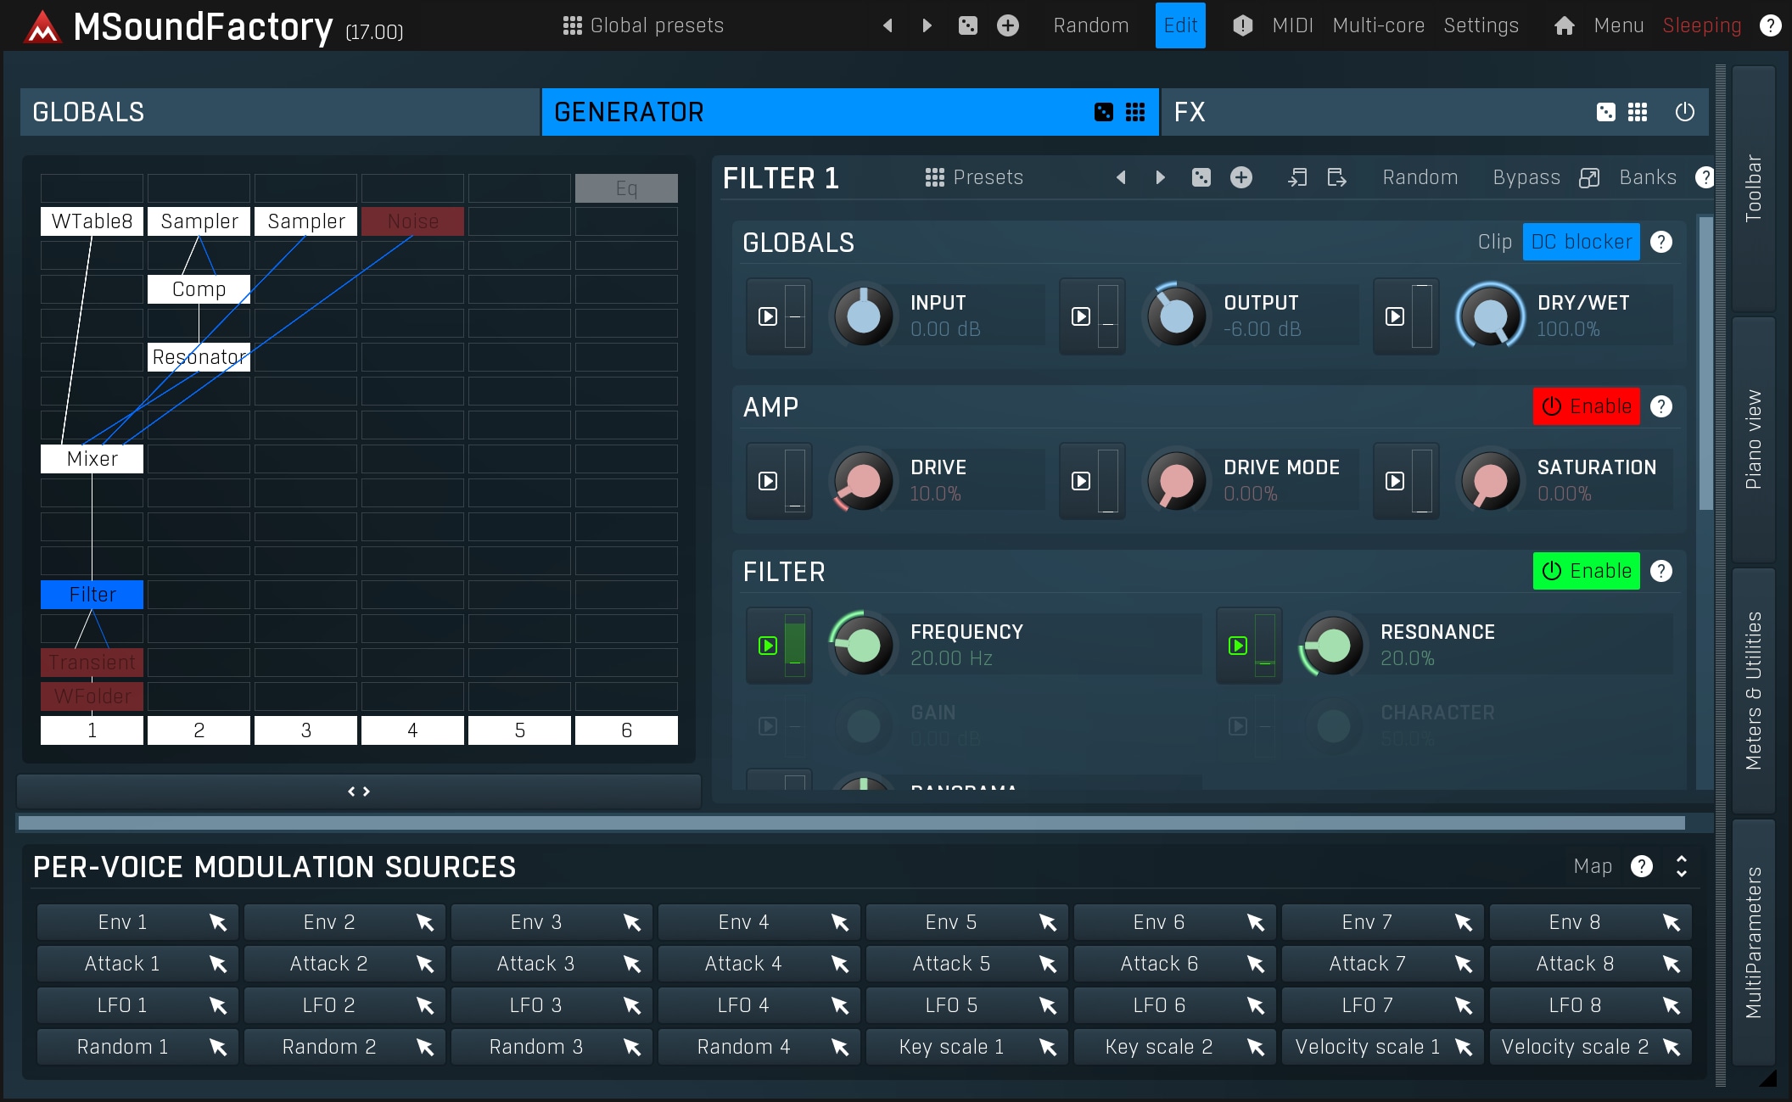The width and height of the screenshot is (1792, 1102).
Task: Click the MIDI warning shield icon
Action: [1242, 25]
